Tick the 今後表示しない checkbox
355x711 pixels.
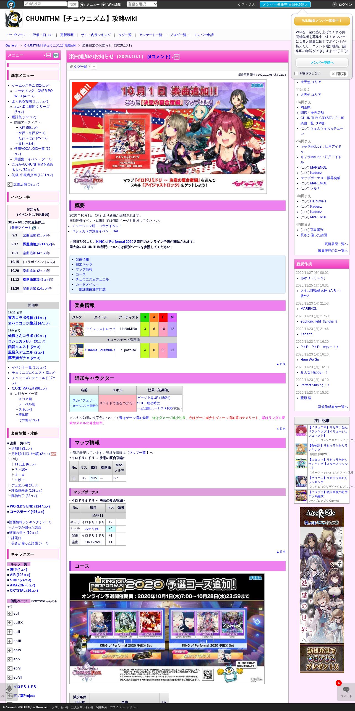click(296, 74)
